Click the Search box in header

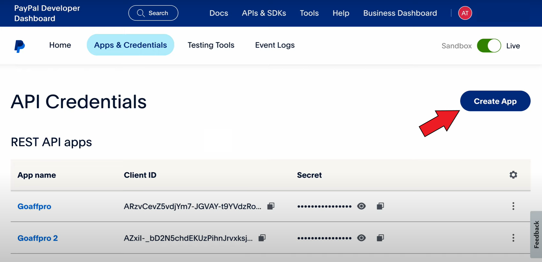click(153, 13)
